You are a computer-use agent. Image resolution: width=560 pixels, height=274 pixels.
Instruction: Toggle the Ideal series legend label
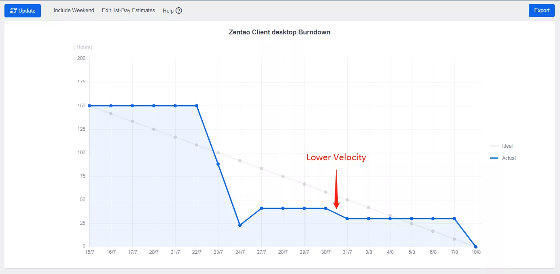(x=507, y=146)
